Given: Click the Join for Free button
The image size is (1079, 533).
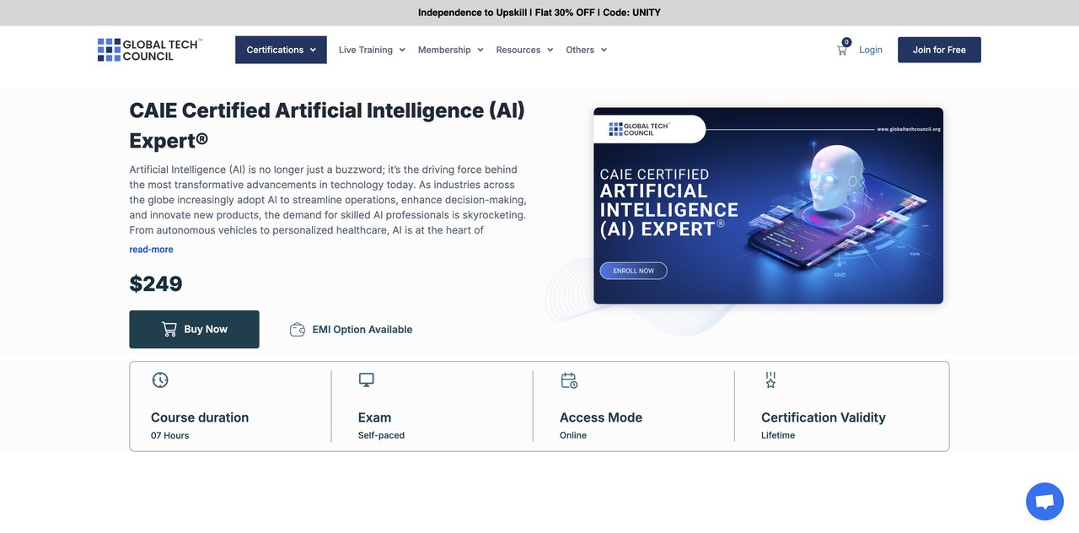Looking at the screenshot, I should (x=939, y=50).
